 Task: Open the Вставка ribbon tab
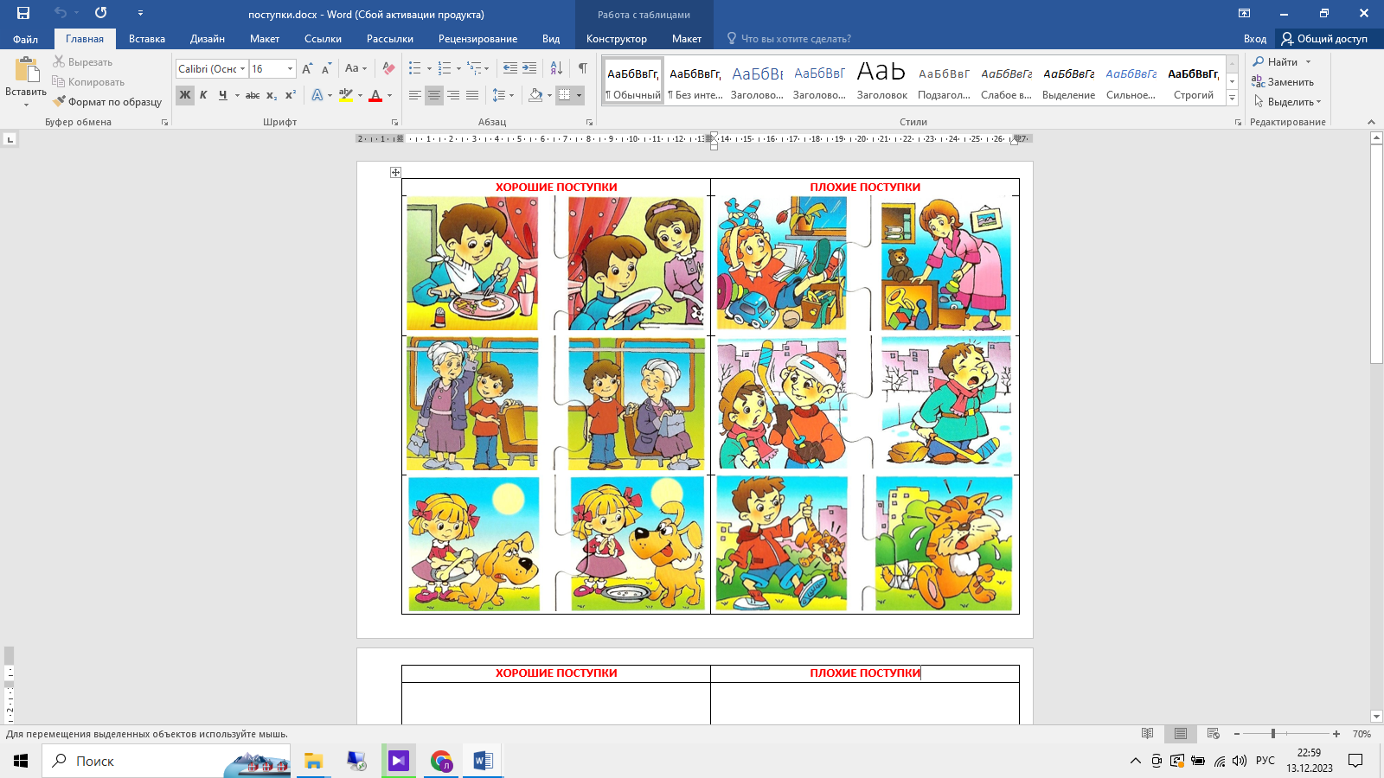(x=146, y=39)
